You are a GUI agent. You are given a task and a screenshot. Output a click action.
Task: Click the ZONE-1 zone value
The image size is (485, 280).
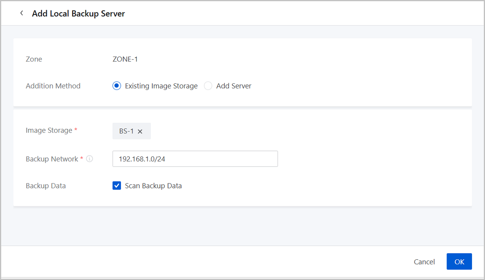click(125, 59)
